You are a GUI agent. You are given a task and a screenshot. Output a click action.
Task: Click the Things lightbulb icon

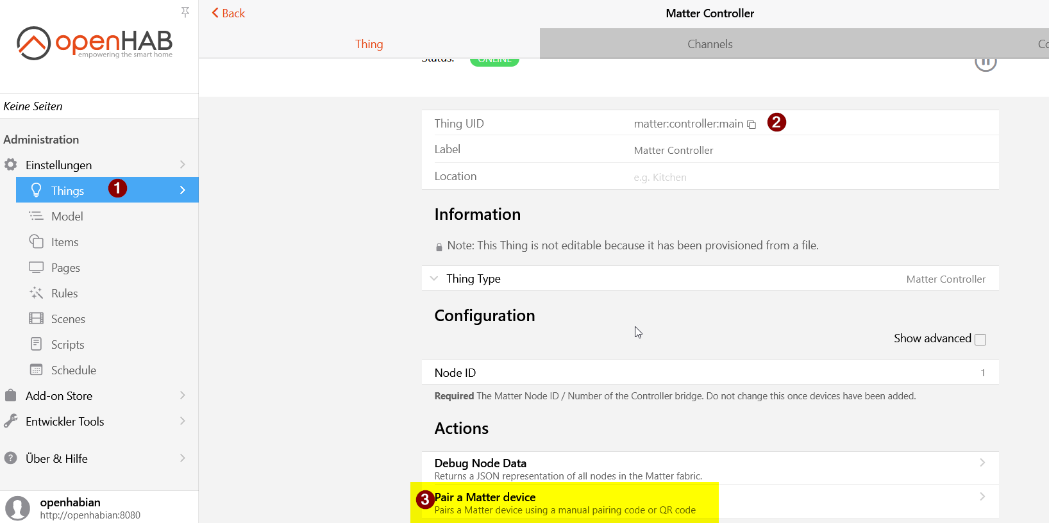click(37, 190)
